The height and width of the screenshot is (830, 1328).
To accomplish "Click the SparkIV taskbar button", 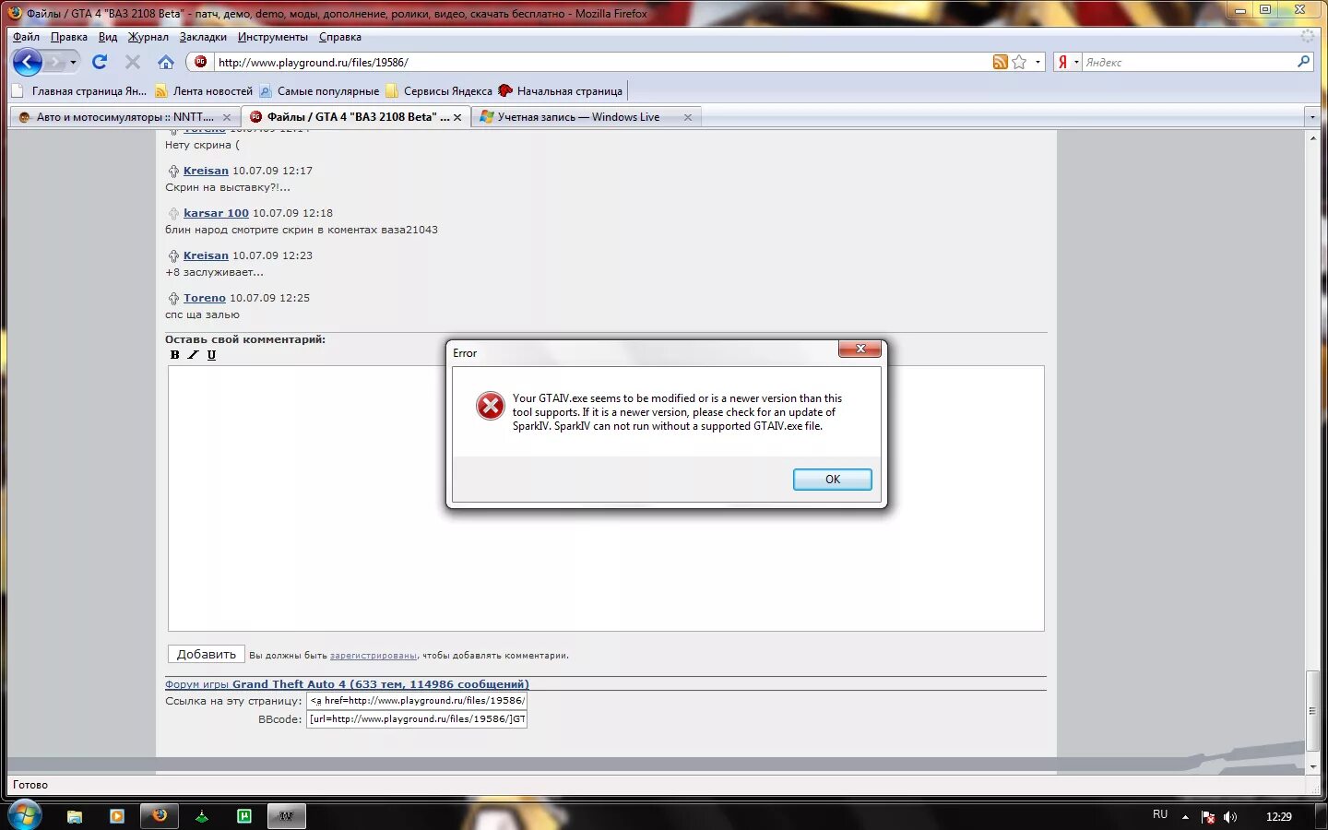I will [x=287, y=816].
